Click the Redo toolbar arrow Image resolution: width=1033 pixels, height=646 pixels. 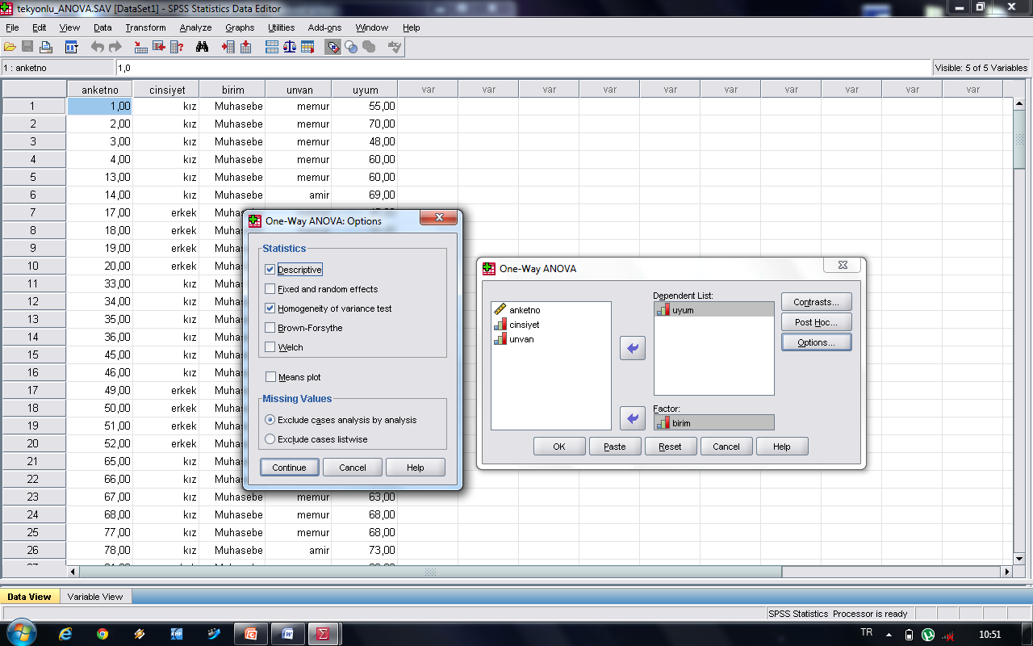[x=115, y=48]
